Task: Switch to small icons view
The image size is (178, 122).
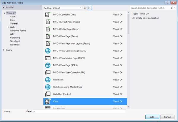Action: (85, 8)
